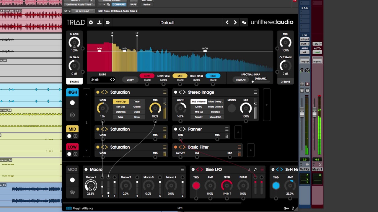Open the SLOPE 24 dB selector arrows

pyautogui.click(x=113, y=79)
